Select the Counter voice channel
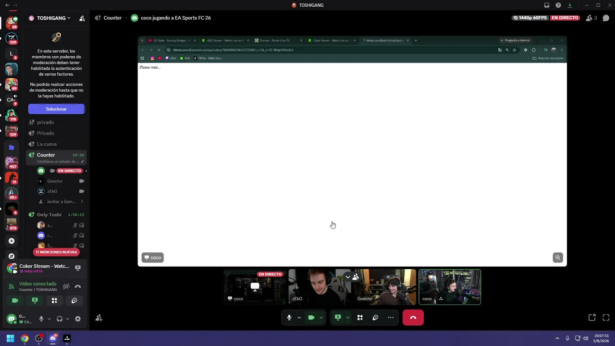Viewport: 615px width, 346px height. [46, 155]
